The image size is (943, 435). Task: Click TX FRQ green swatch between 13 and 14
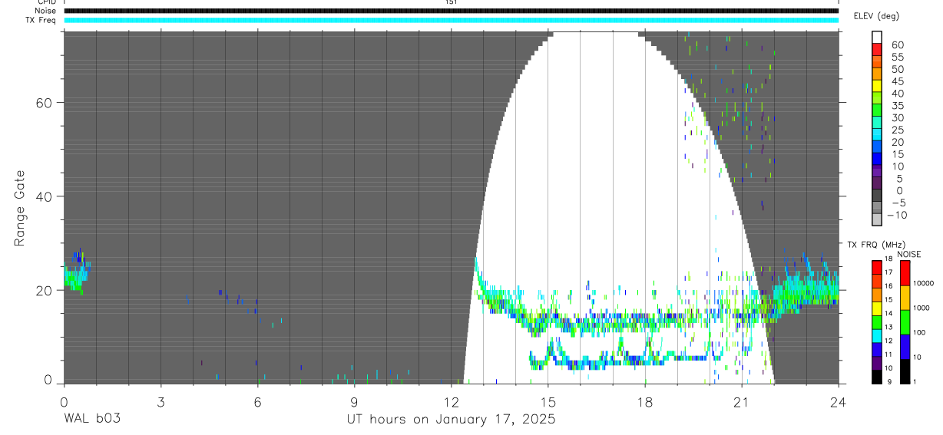876,322
